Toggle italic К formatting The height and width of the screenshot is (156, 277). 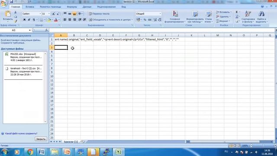(29, 19)
